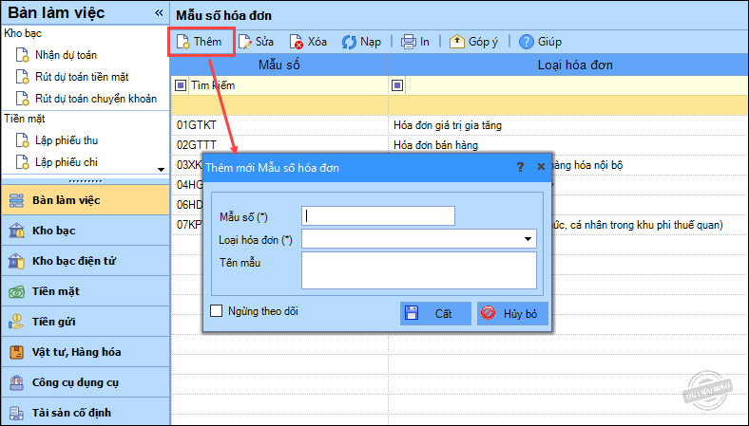Click the Xóa (Delete) toolbar icon

[298, 42]
